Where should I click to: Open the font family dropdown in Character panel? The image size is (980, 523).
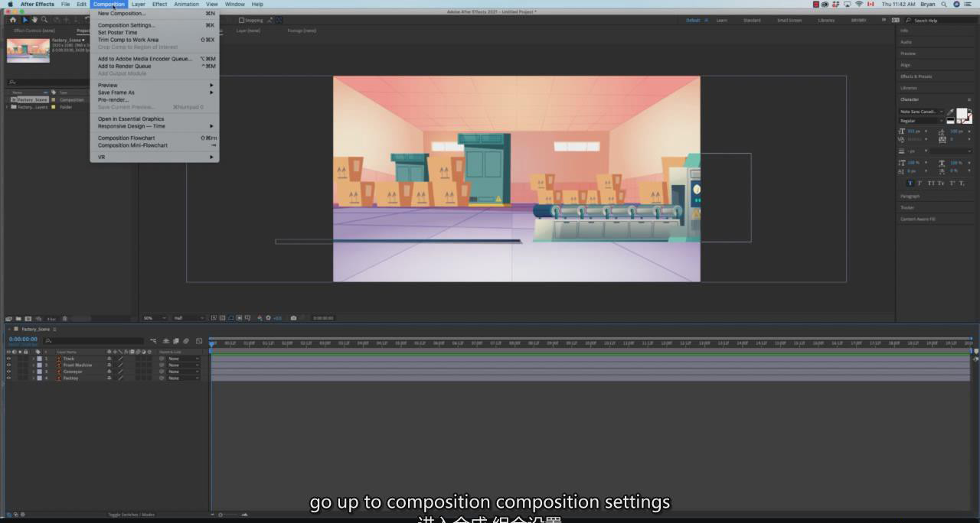[x=922, y=112]
